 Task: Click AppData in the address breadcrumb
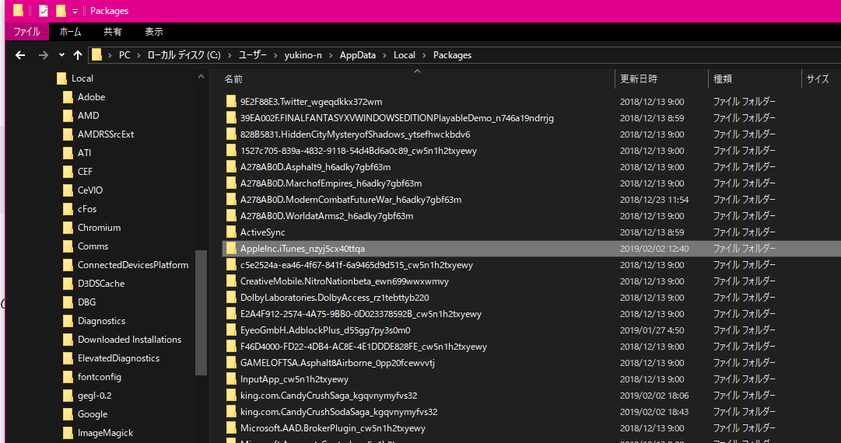pyautogui.click(x=358, y=55)
